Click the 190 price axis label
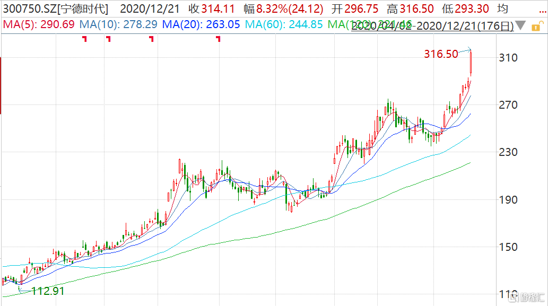 [x=508, y=200]
